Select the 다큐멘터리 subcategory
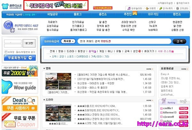 (82, 57)
